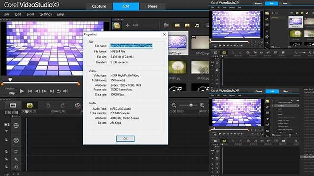Switch main preview to Project mode

pyautogui.click(x=10, y=88)
